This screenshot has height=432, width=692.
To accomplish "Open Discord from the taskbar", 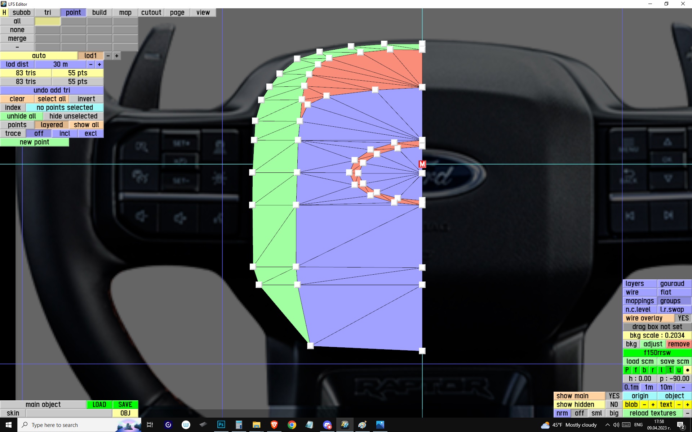I will (327, 425).
